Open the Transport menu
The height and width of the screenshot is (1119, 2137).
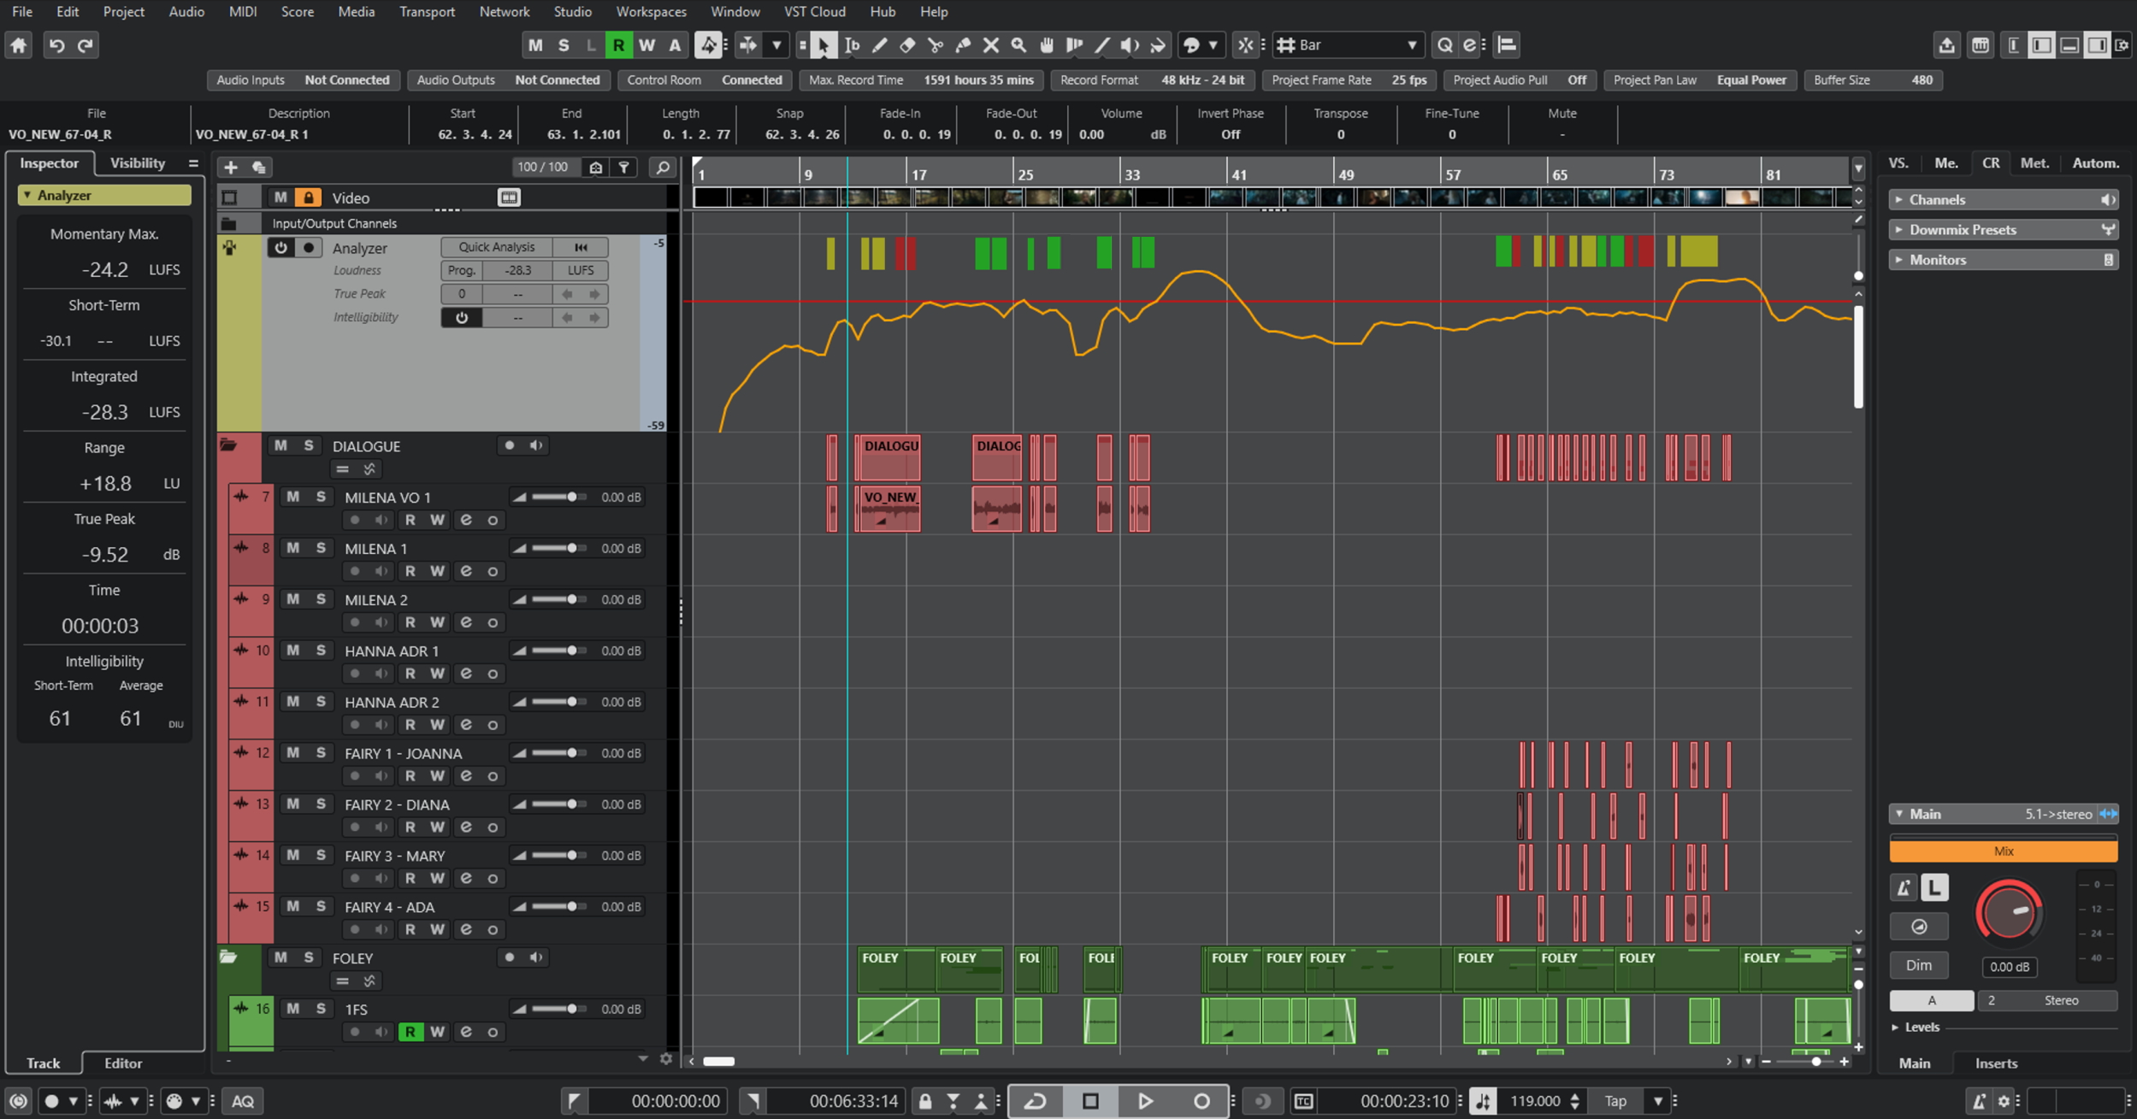[427, 12]
